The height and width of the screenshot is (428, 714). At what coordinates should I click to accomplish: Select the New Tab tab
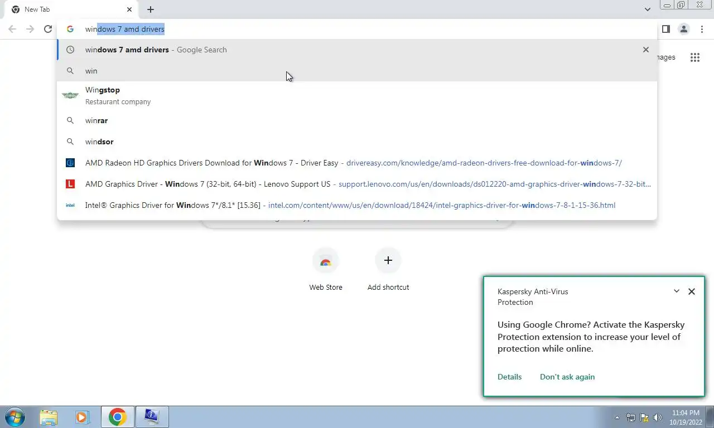[x=71, y=9]
